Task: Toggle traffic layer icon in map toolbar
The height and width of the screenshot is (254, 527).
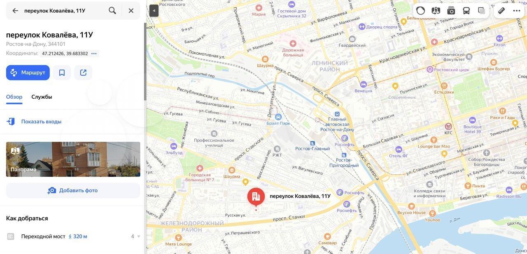Action: (x=420, y=11)
